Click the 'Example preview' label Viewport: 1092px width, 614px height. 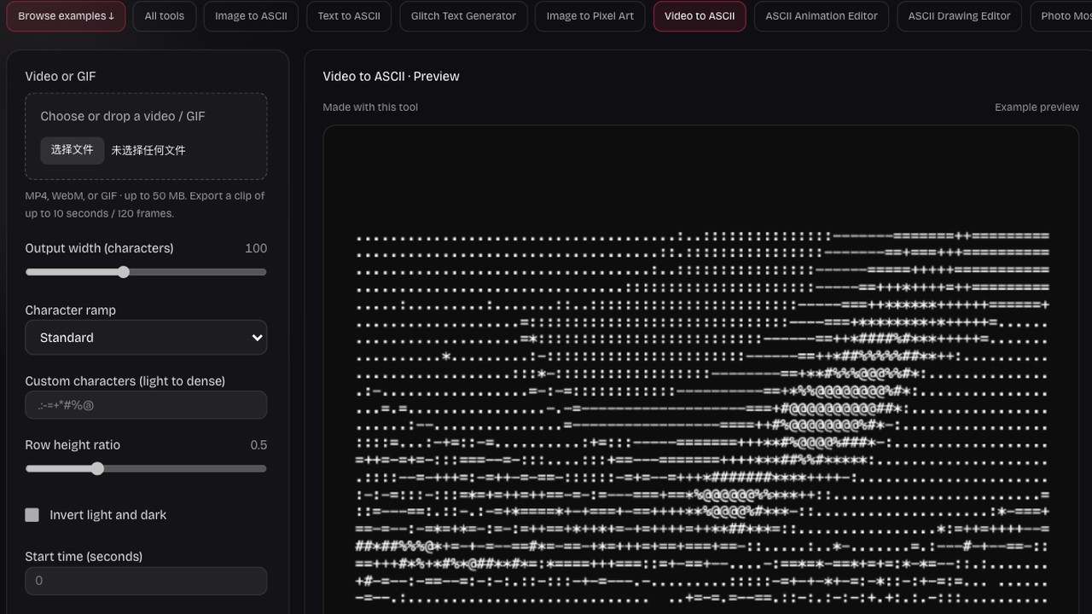[x=1037, y=107]
